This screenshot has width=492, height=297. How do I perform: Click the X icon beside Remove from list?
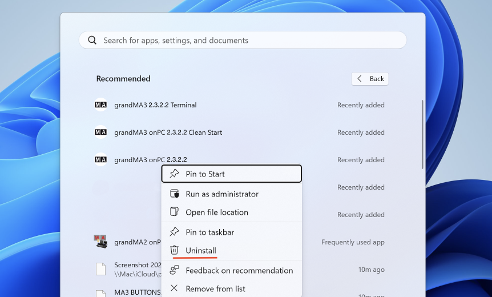pos(174,288)
